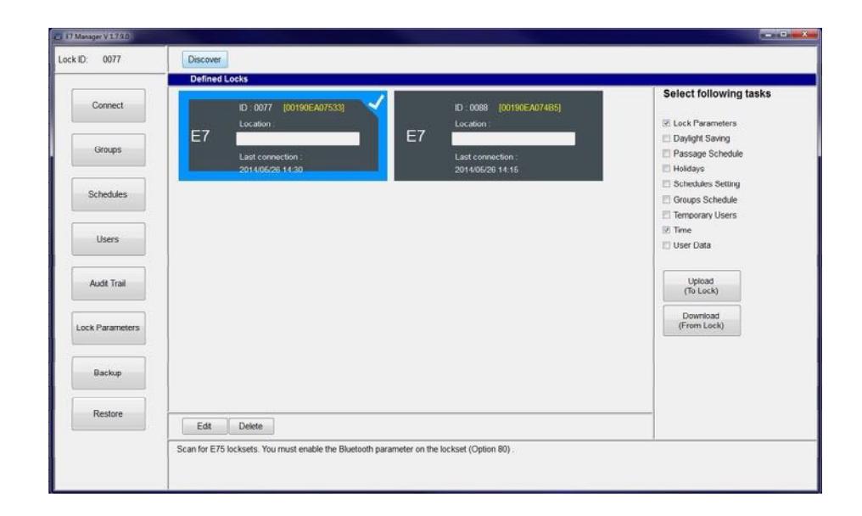
Task: Click the Edit button
Action: [204, 426]
